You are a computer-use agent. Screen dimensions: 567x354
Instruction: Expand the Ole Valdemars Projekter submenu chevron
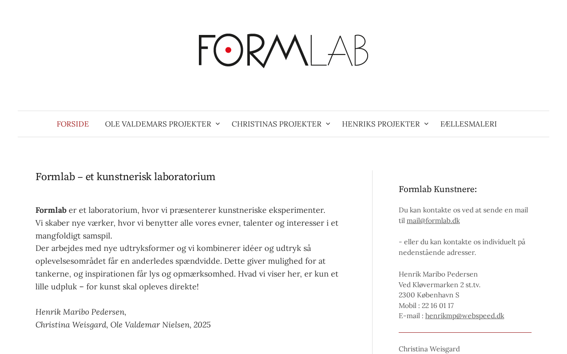[x=218, y=124]
